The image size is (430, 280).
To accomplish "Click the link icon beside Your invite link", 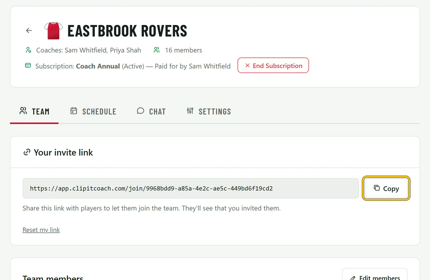I will (27, 152).
